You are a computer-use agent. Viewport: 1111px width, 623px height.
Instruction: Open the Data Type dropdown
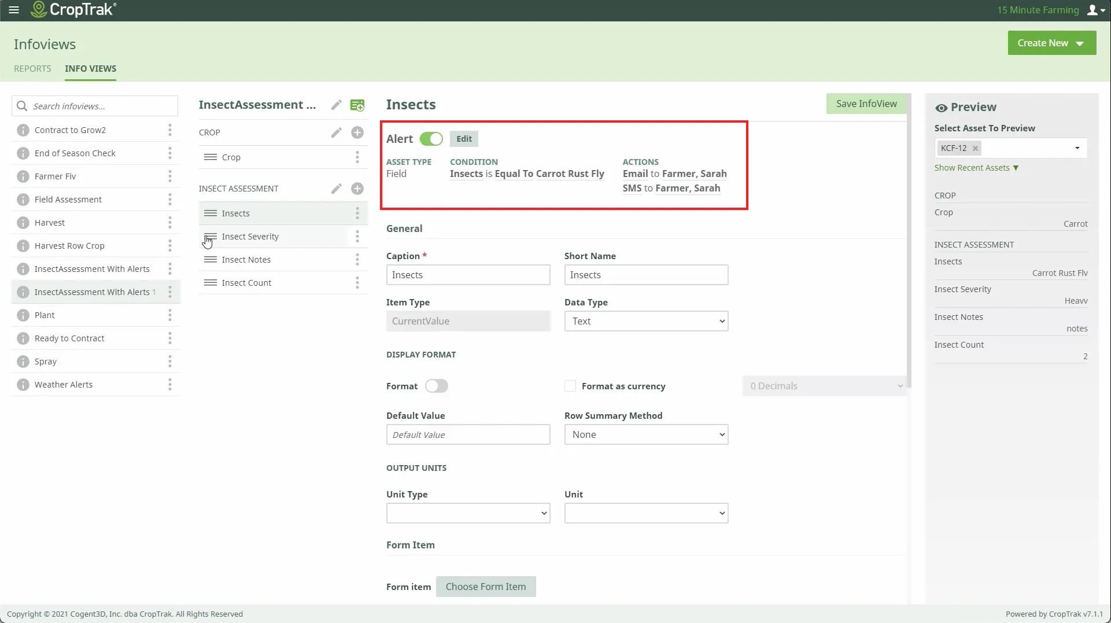pyautogui.click(x=646, y=322)
